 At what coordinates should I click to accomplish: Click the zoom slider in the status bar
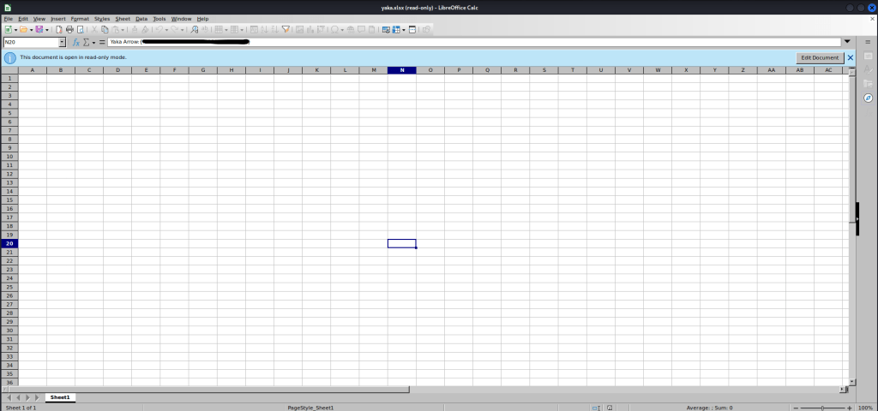click(823, 408)
